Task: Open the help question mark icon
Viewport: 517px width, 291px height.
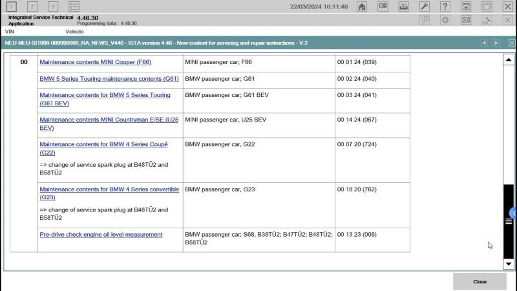Action: coord(445,6)
